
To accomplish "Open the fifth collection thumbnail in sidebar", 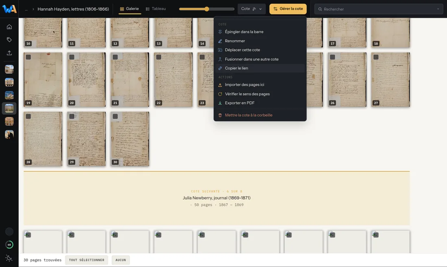I will click(x=9, y=122).
